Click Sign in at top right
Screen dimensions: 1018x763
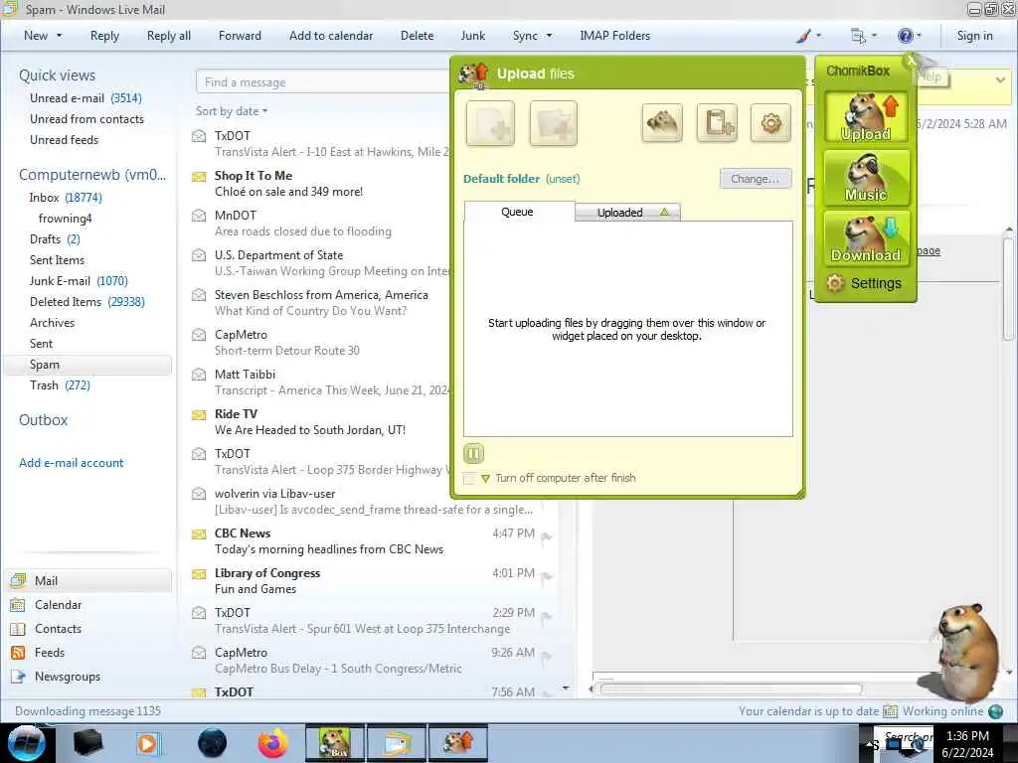(974, 36)
